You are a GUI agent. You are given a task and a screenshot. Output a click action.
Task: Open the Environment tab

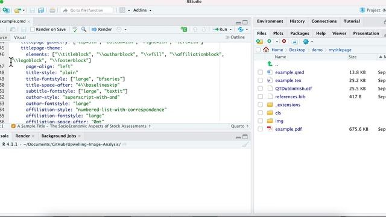270,21
